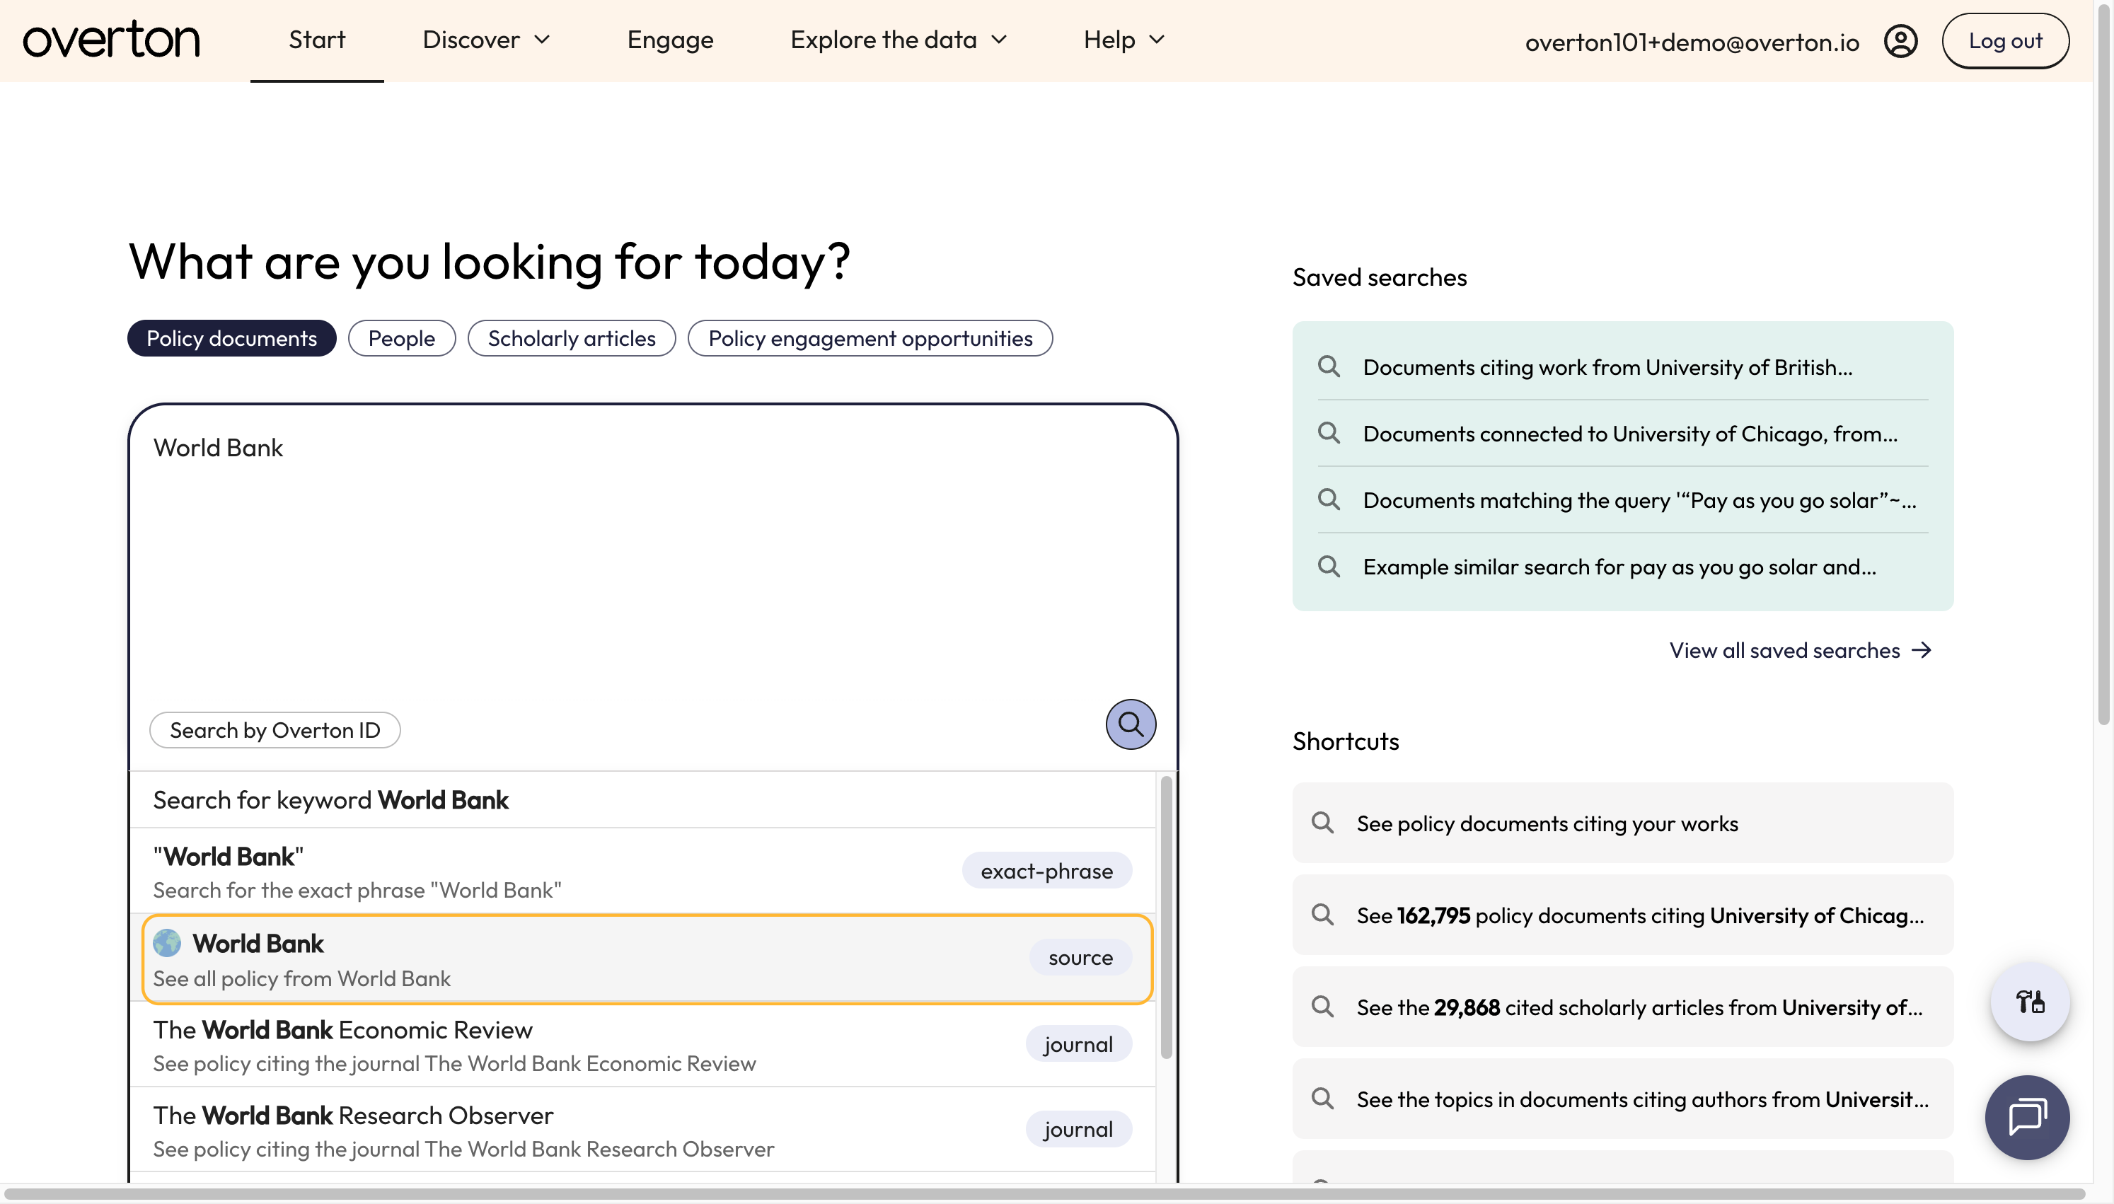Click the round magnifier search button
The image size is (2114, 1204).
click(x=1130, y=724)
